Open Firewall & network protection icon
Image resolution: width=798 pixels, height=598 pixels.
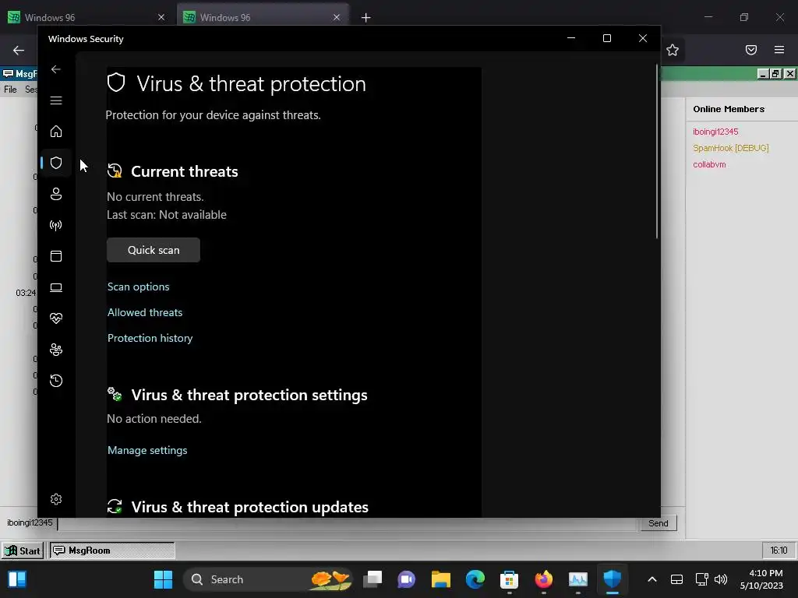click(x=56, y=225)
